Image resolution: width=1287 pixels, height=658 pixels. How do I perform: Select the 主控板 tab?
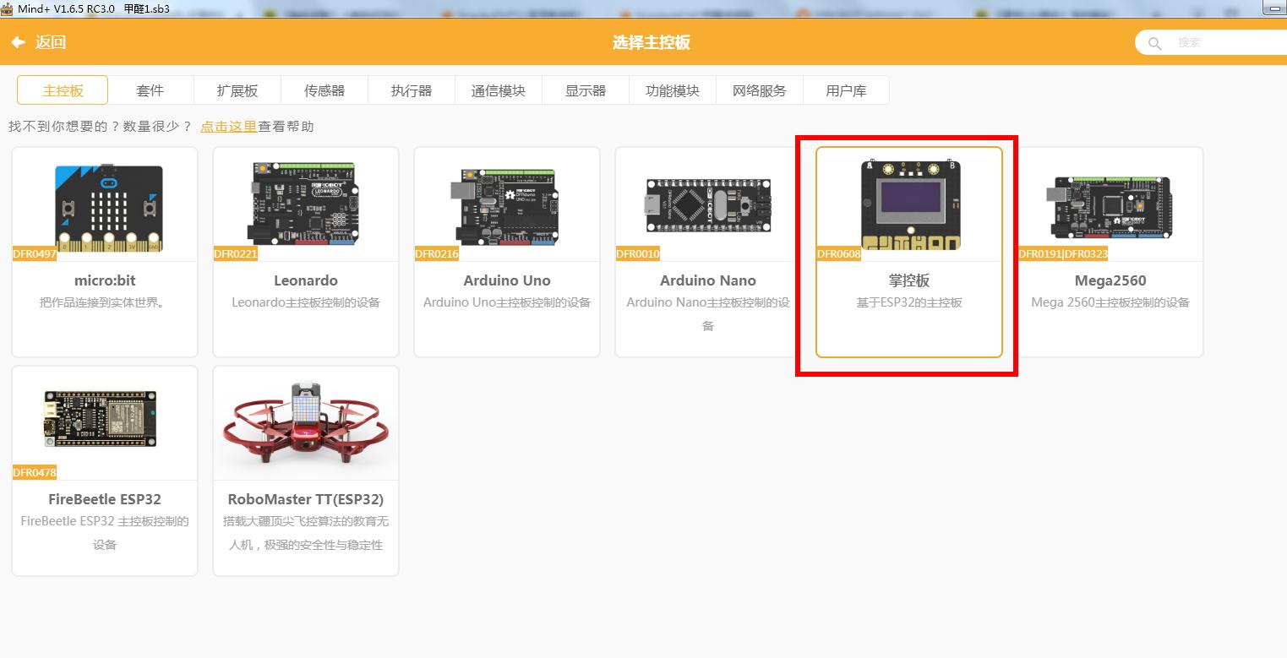[x=63, y=90]
